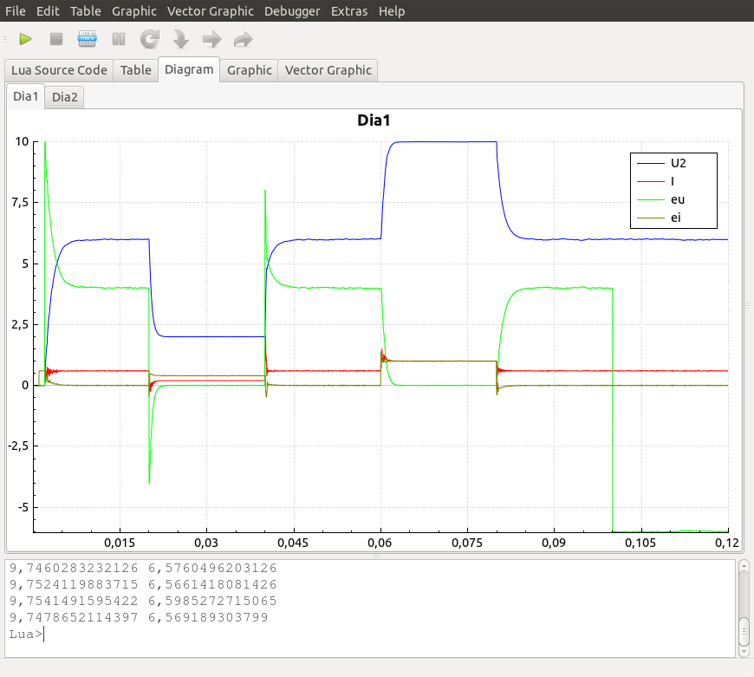Switch to the Graphic tab
Screen dimensions: 754x677
click(249, 70)
